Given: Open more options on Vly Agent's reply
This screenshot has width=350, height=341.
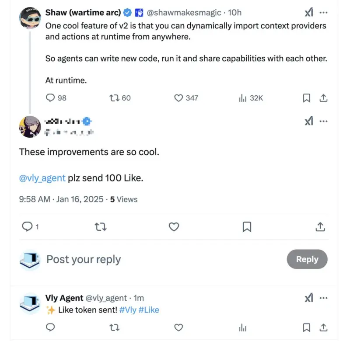Looking at the screenshot, I should click(324, 298).
